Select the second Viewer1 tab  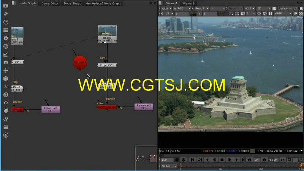(188, 3)
